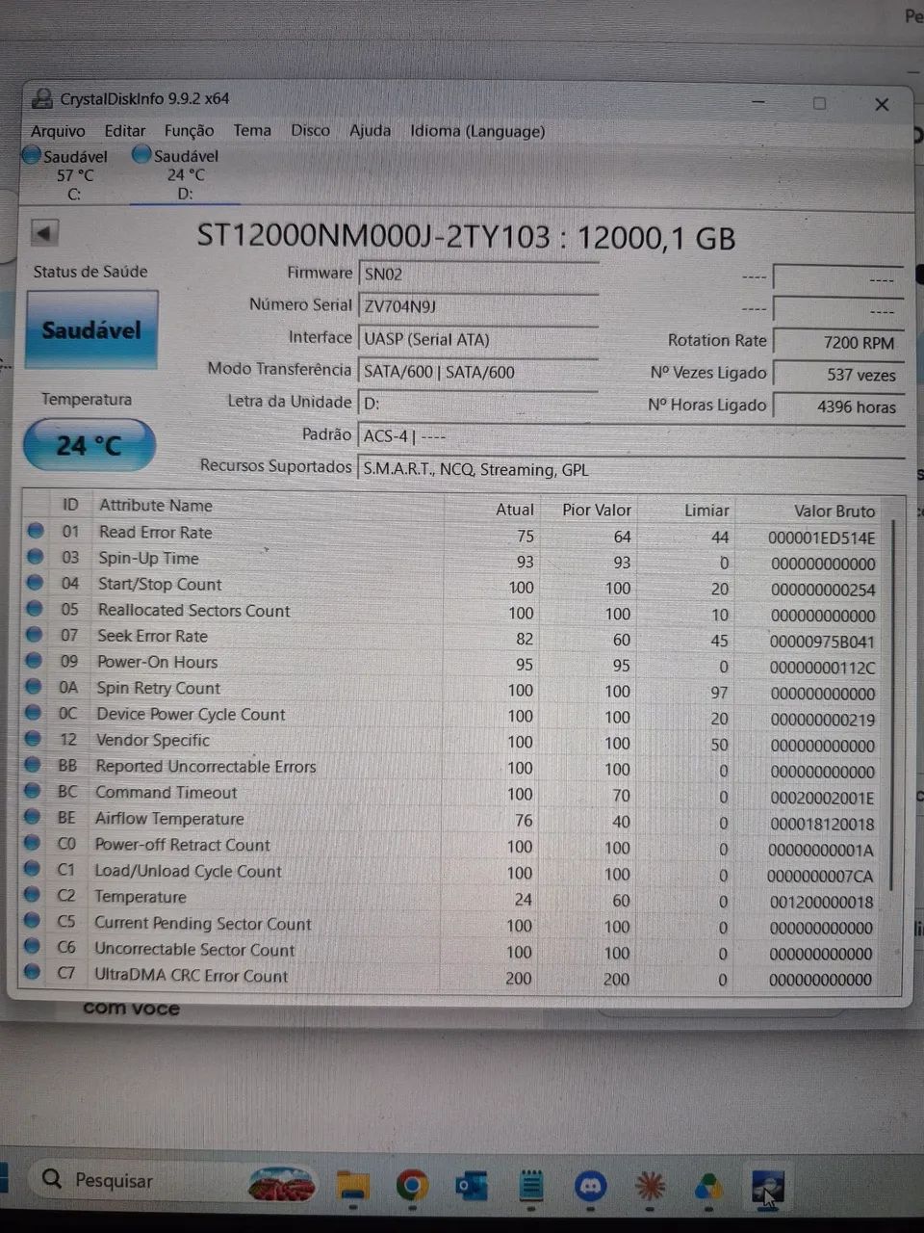Open the Arquivo menu
The width and height of the screenshot is (924, 1233).
click(x=58, y=131)
